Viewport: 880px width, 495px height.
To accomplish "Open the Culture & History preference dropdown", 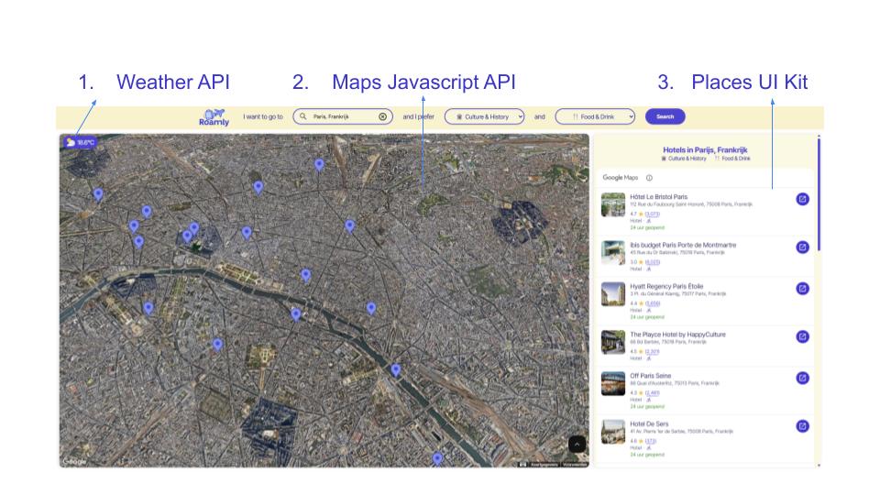I will 484,116.
